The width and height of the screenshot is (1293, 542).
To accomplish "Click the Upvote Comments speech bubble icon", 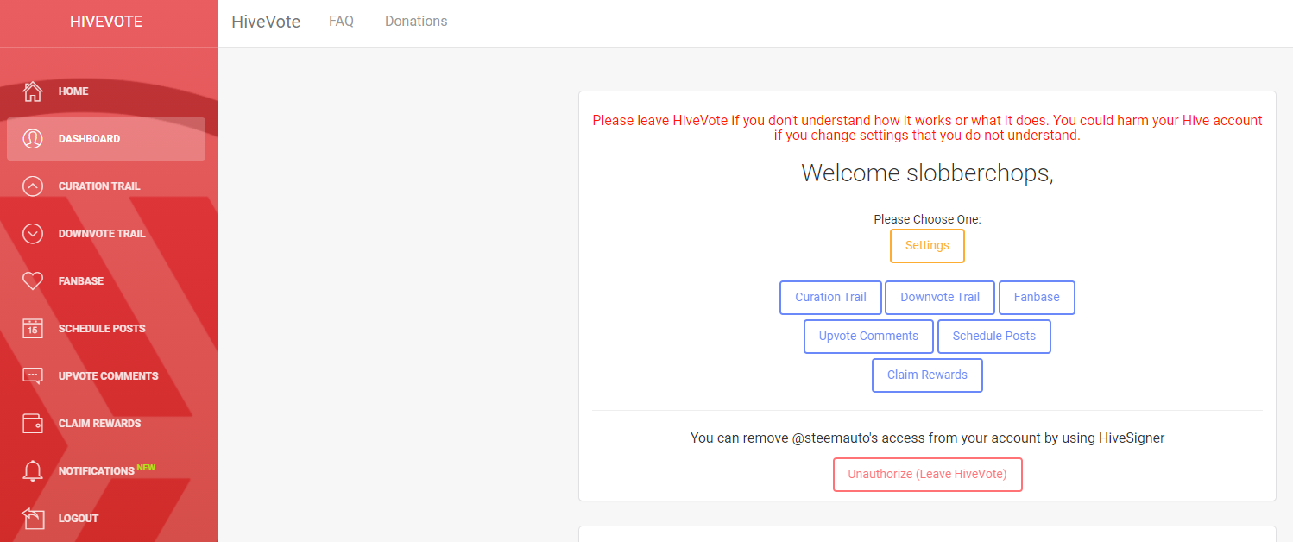I will pos(33,376).
